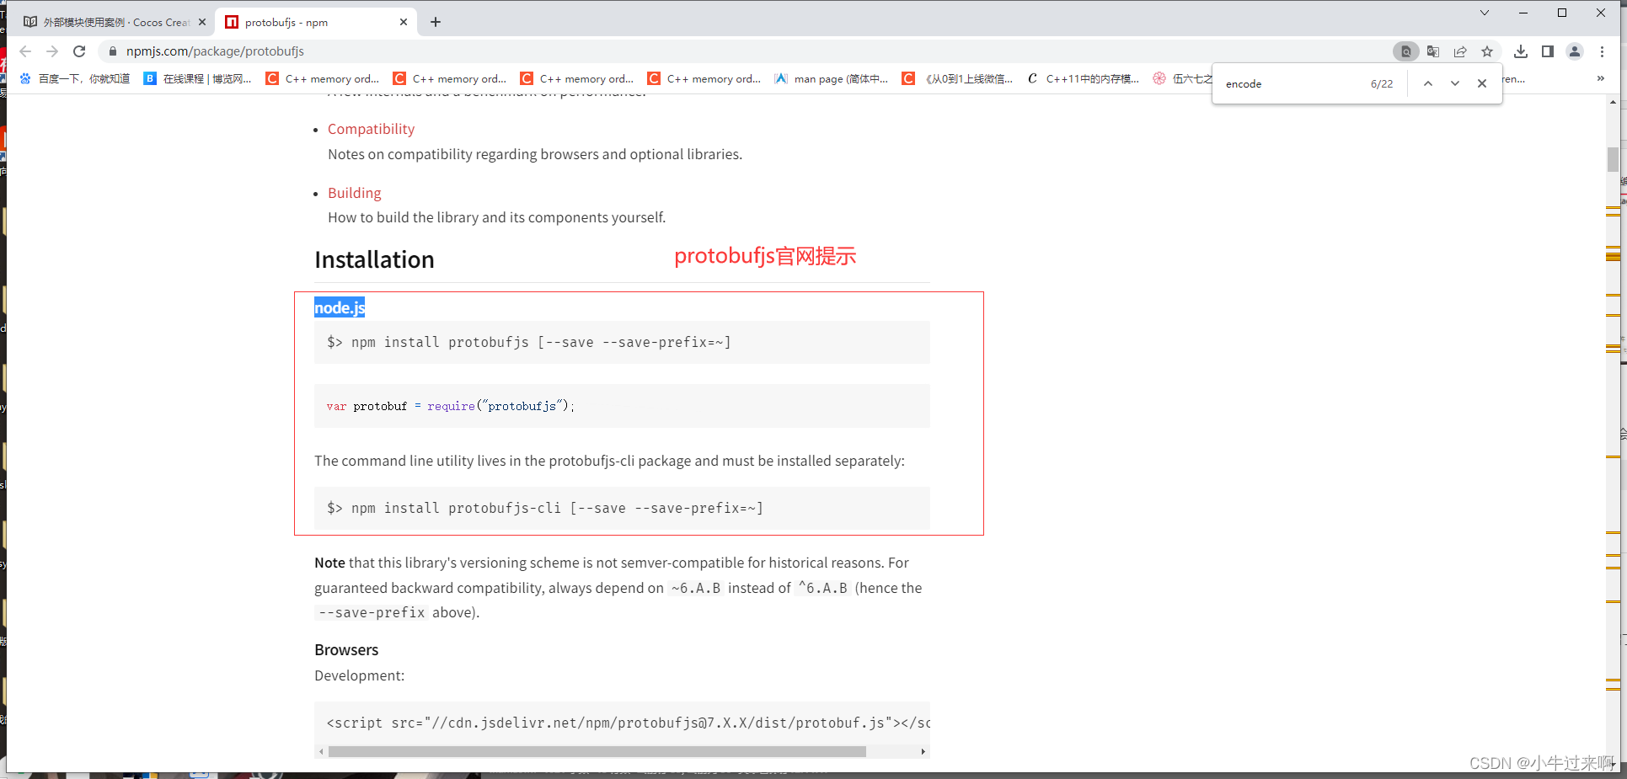Screen dimensions: 1627x779
Task: Open the Building link
Action: click(354, 193)
